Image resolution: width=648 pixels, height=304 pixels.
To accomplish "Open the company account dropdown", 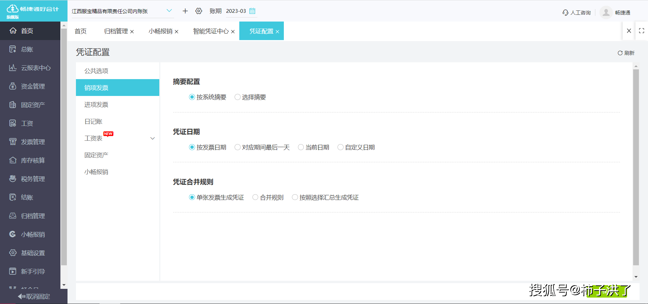I will (x=169, y=10).
